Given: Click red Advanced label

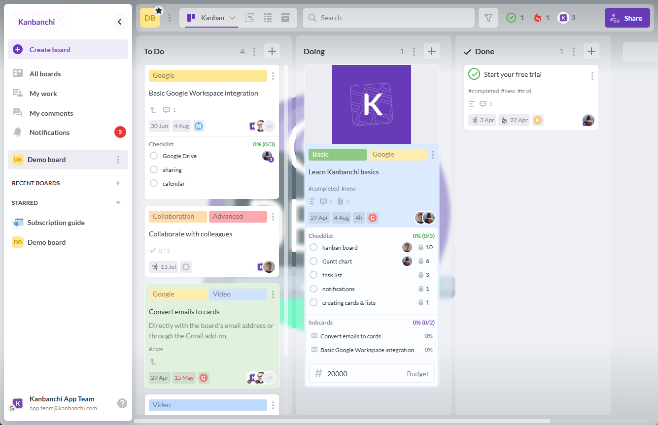Looking at the screenshot, I should [238, 217].
